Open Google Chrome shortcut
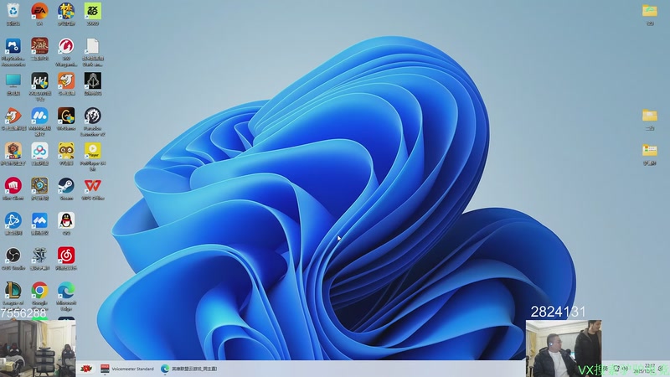 tap(39, 290)
